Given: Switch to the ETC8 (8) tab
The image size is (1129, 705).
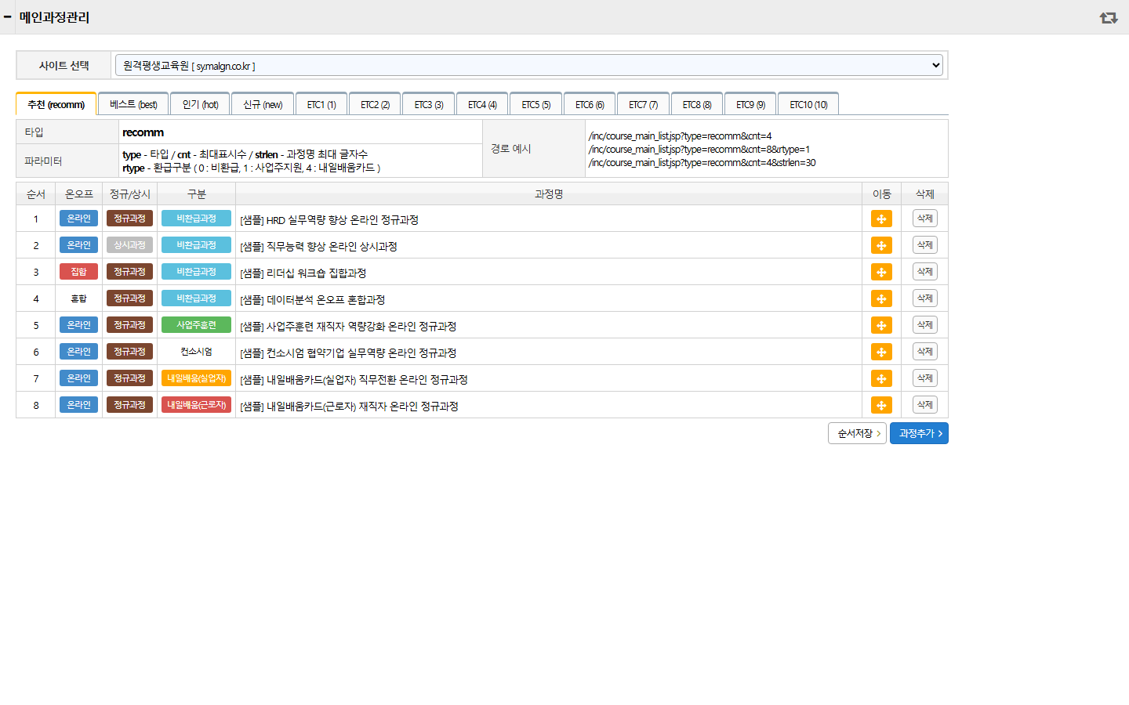Looking at the screenshot, I should tap(697, 104).
